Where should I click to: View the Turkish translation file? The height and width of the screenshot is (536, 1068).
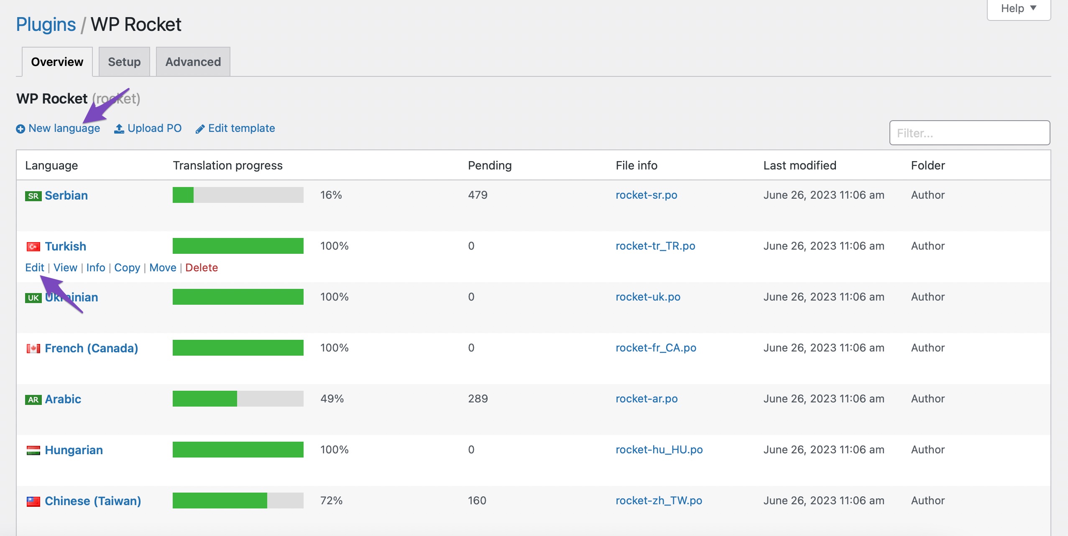click(65, 268)
